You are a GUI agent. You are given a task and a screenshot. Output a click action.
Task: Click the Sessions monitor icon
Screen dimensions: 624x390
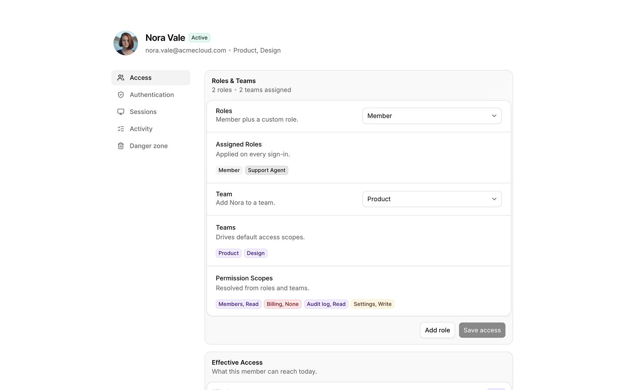pyautogui.click(x=121, y=112)
